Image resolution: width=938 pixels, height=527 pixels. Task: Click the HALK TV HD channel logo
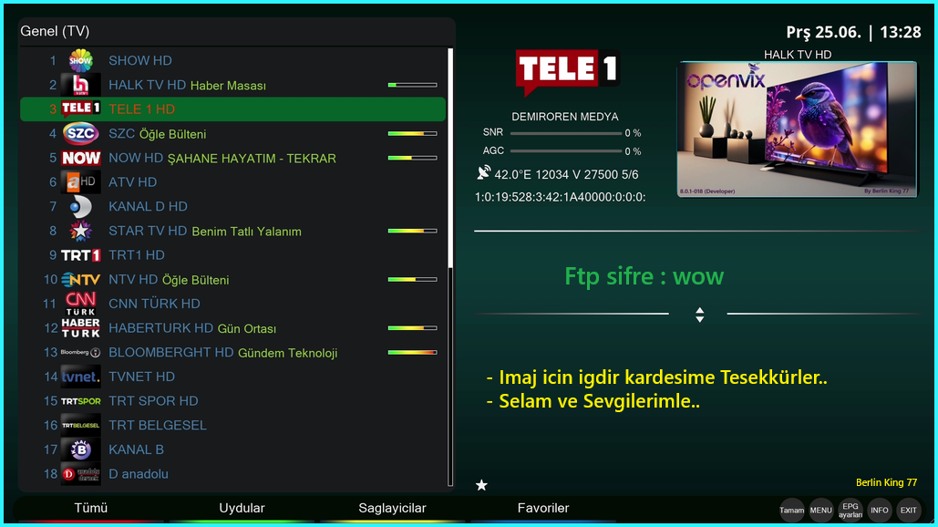click(x=80, y=85)
